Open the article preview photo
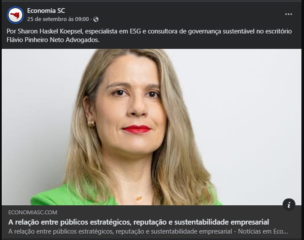Image resolution: width=304 pixels, height=240 pixels. [x=152, y=127]
